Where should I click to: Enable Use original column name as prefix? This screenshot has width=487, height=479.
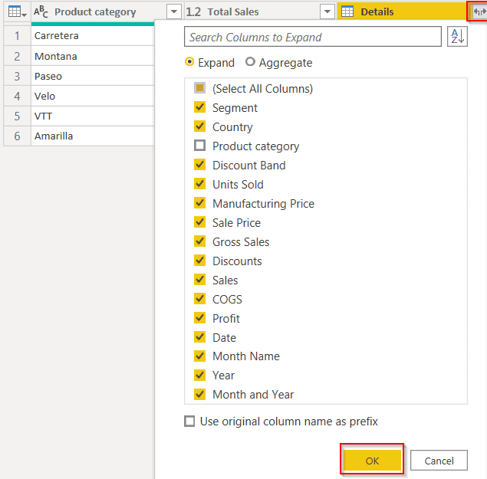189,422
